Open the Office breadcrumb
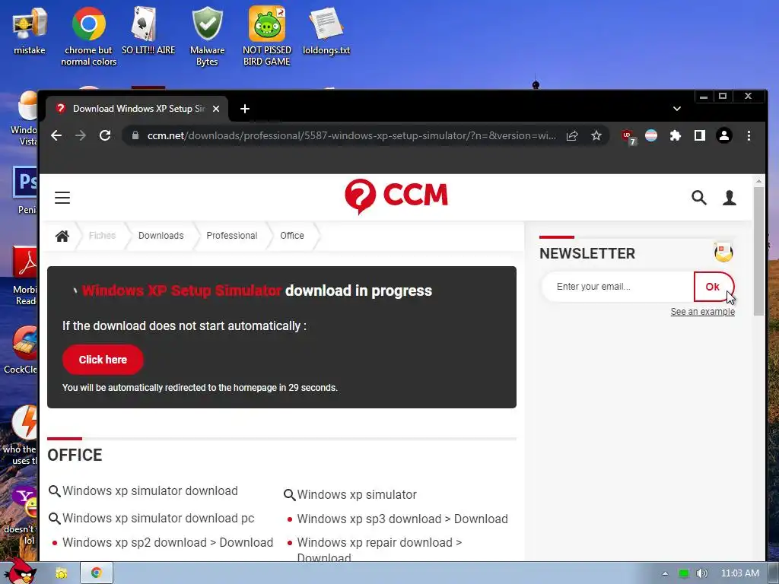Viewport: 779px width, 584px height. [x=291, y=236]
